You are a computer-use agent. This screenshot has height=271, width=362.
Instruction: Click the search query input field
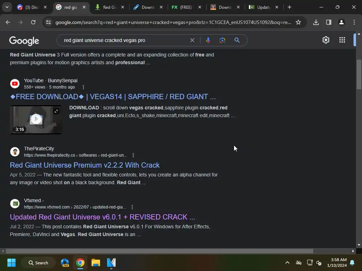click(x=124, y=40)
